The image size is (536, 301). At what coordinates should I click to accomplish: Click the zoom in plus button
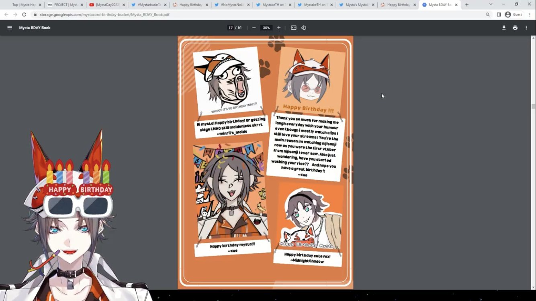(x=279, y=28)
